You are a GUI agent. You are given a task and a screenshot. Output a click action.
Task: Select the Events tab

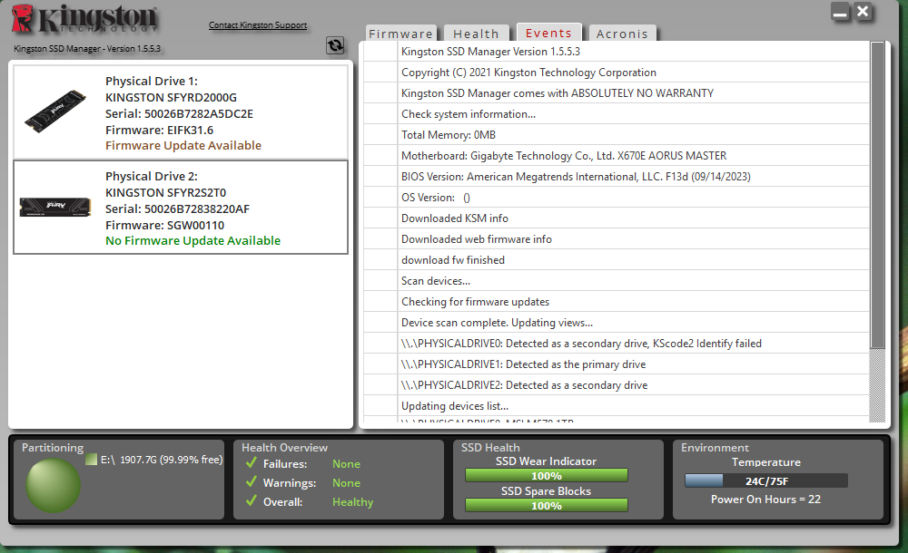tap(548, 33)
